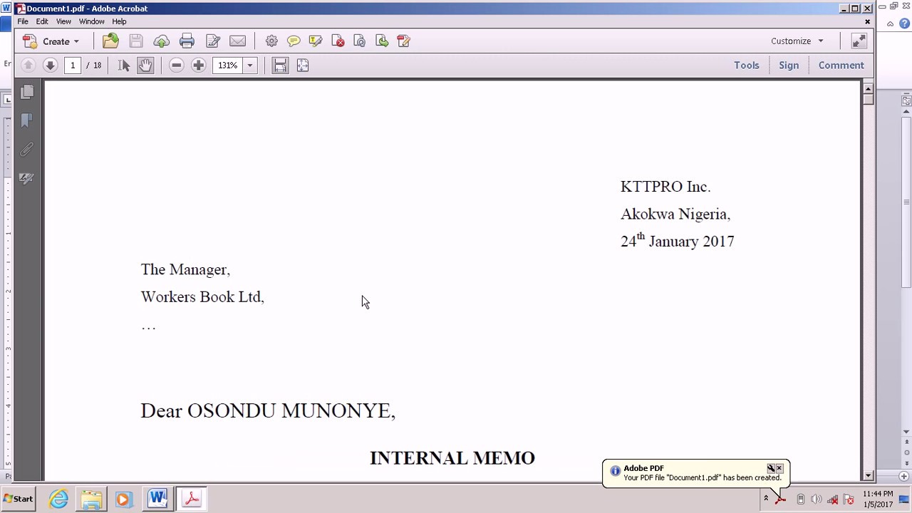Open the Help menu
This screenshot has width=912, height=513.
tap(119, 21)
